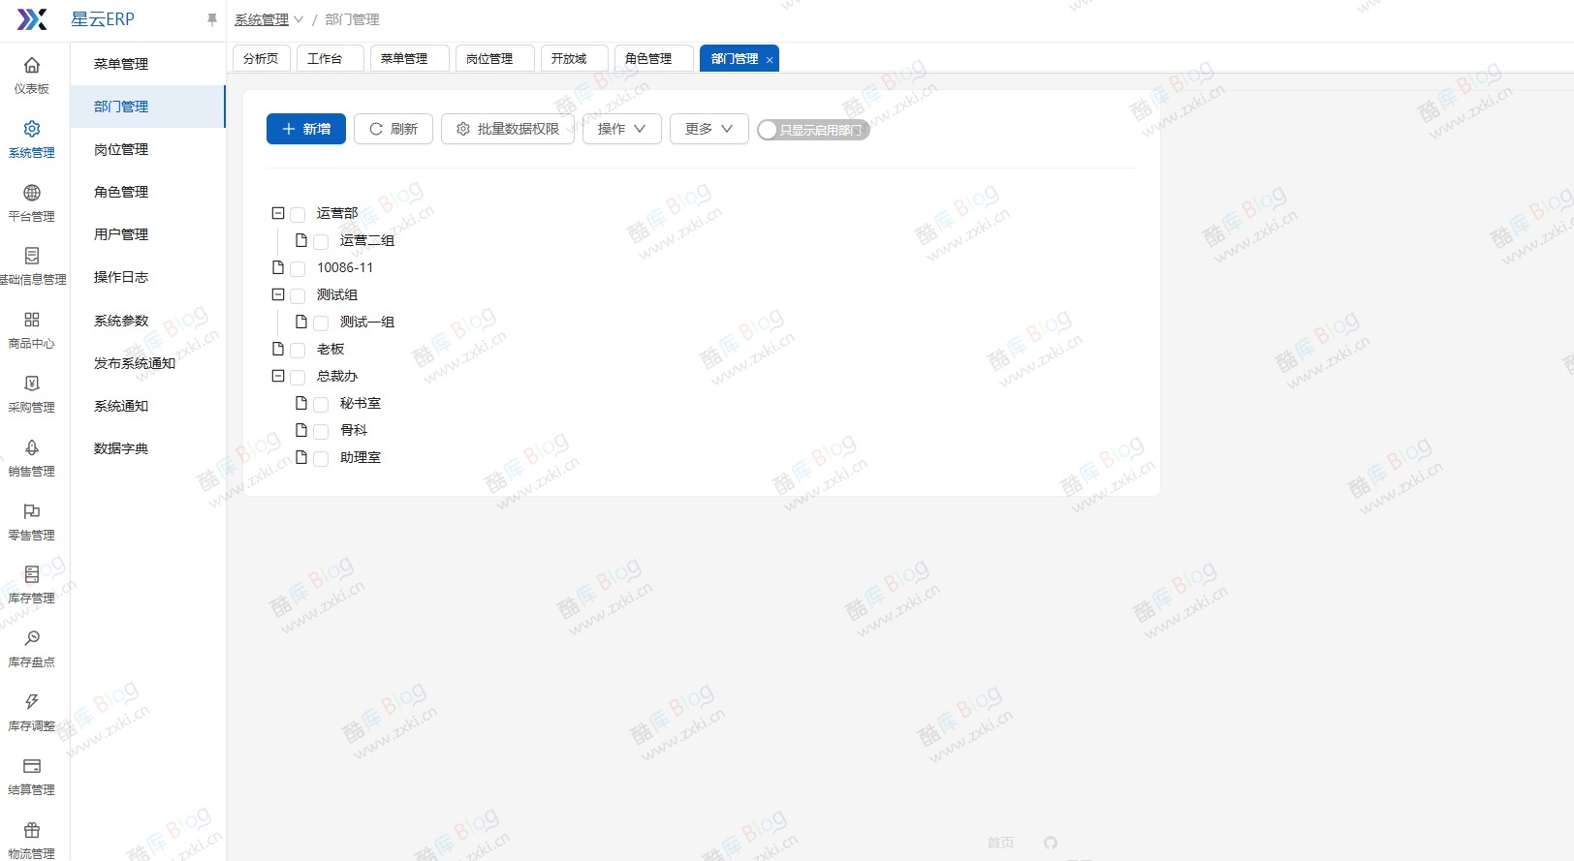1574x861 pixels.
Task: Open 用户管理 in the submenu
Action: pos(147,234)
